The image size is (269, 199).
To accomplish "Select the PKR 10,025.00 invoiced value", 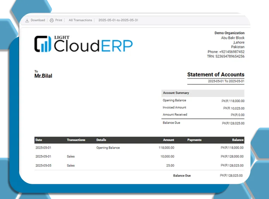I will (234, 108).
